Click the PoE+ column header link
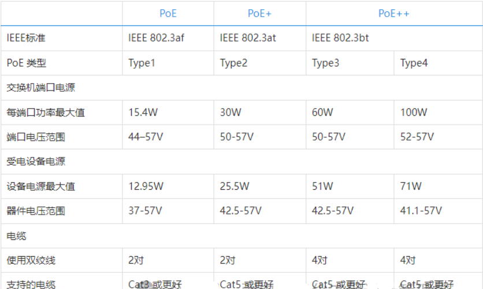The image size is (483, 289). point(259,13)
